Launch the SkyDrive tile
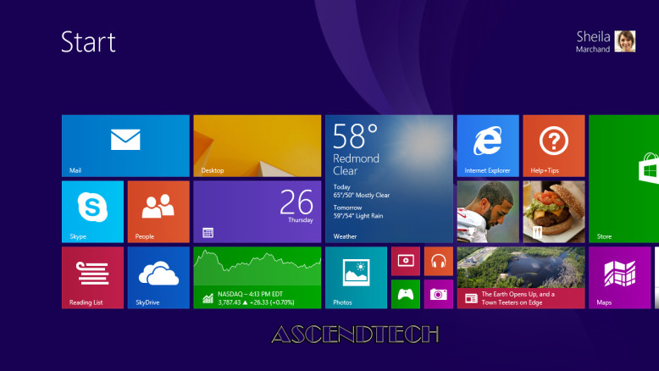 (158, 277)
